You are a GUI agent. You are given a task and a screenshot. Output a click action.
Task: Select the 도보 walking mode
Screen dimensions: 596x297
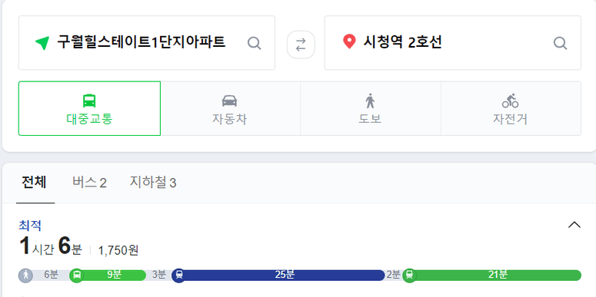[x=371, y=108]
